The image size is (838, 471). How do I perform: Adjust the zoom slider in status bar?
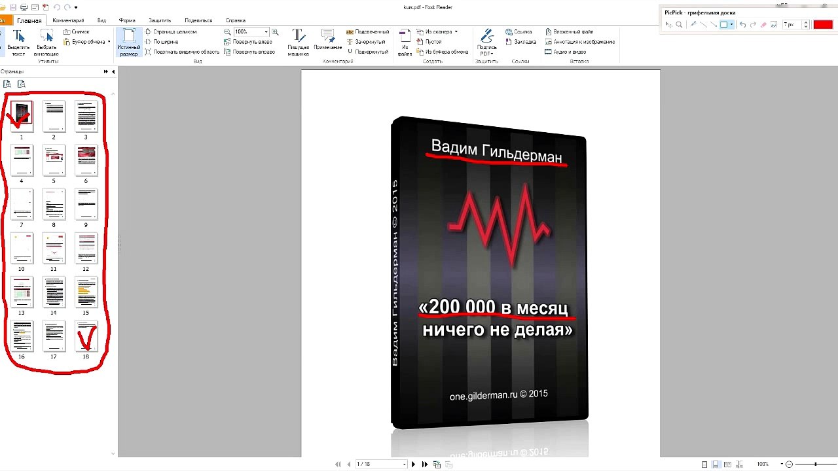pyautogui.click(x=816, y=464)
